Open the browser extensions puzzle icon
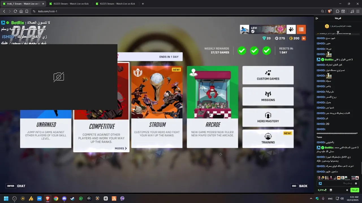Image resolution: width=362 pixels, height=203 pixels. 337,11
